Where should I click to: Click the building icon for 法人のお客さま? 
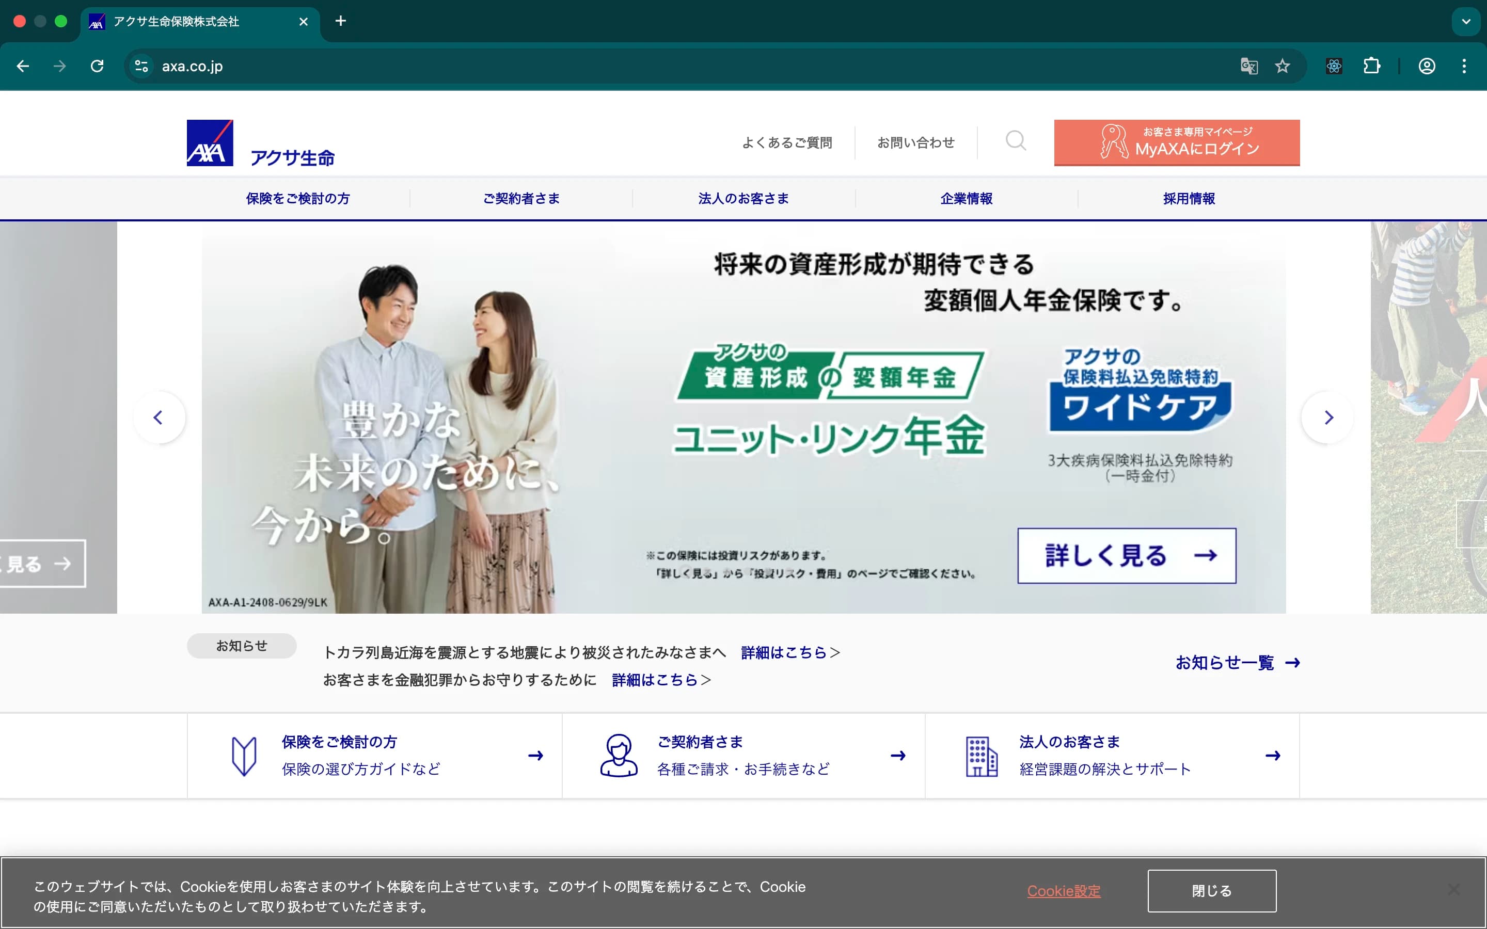point(982,756)
